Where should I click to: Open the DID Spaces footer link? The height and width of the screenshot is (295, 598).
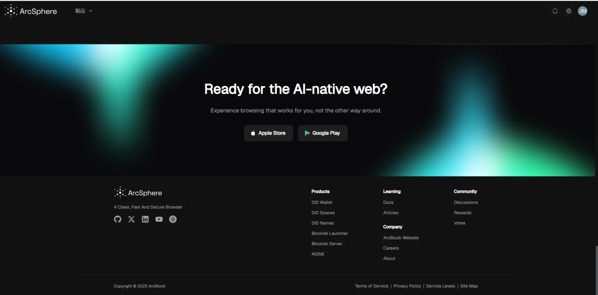tap(323, 213)
